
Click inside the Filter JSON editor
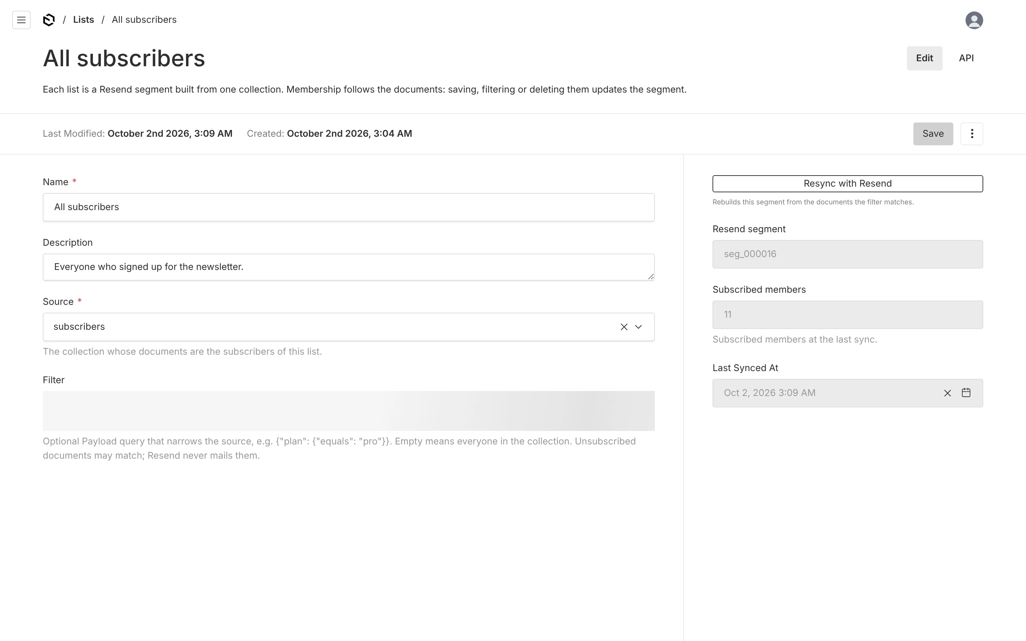pyautogui.click(x=348, y=411)
